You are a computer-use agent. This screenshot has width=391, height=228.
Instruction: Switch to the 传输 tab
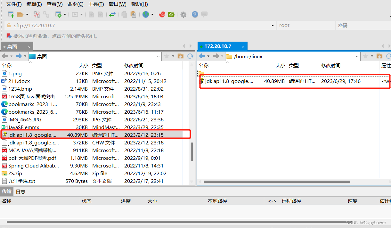7,191
